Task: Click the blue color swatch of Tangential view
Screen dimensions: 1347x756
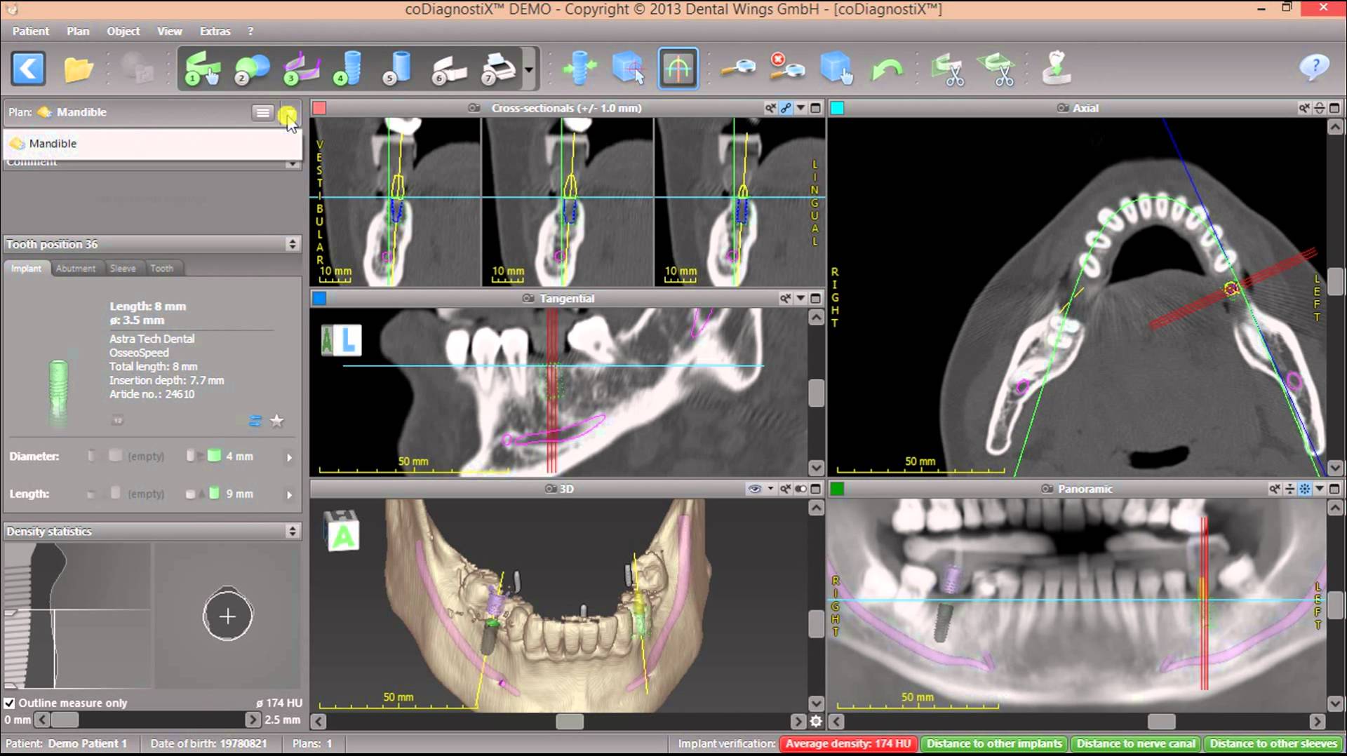Action: [319, 298]
